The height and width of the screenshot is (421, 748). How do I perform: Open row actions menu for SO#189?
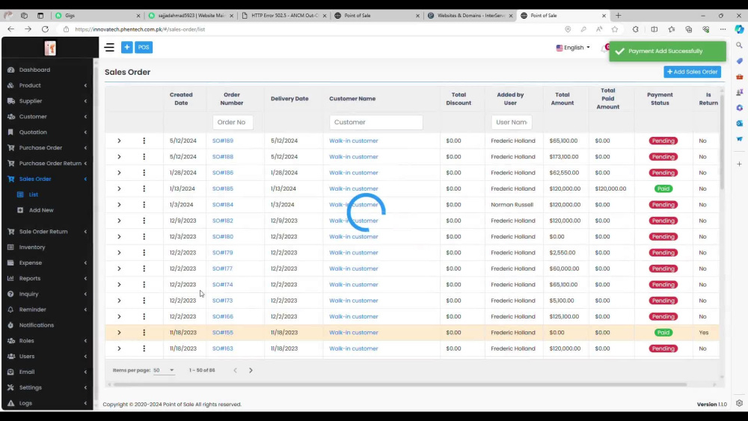coord(144,141)
